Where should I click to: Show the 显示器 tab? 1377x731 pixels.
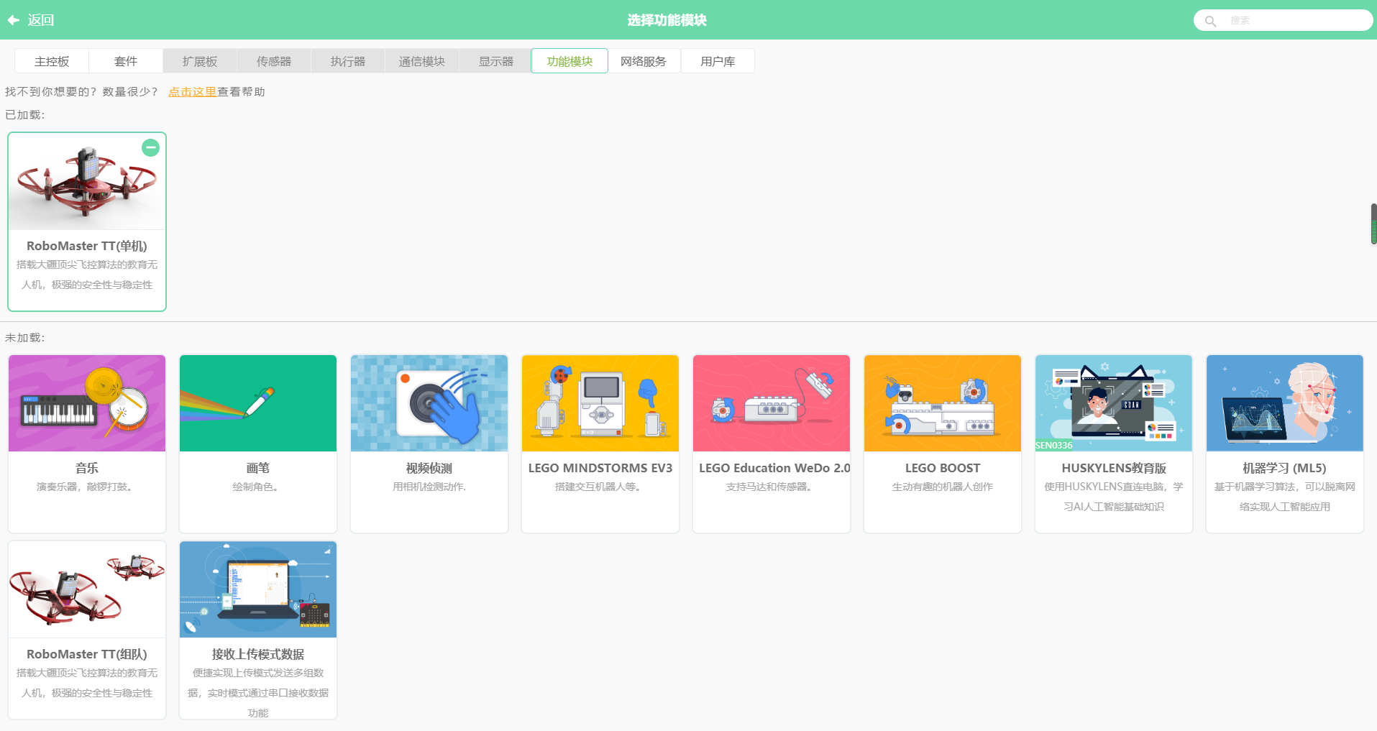click(496, 61)
